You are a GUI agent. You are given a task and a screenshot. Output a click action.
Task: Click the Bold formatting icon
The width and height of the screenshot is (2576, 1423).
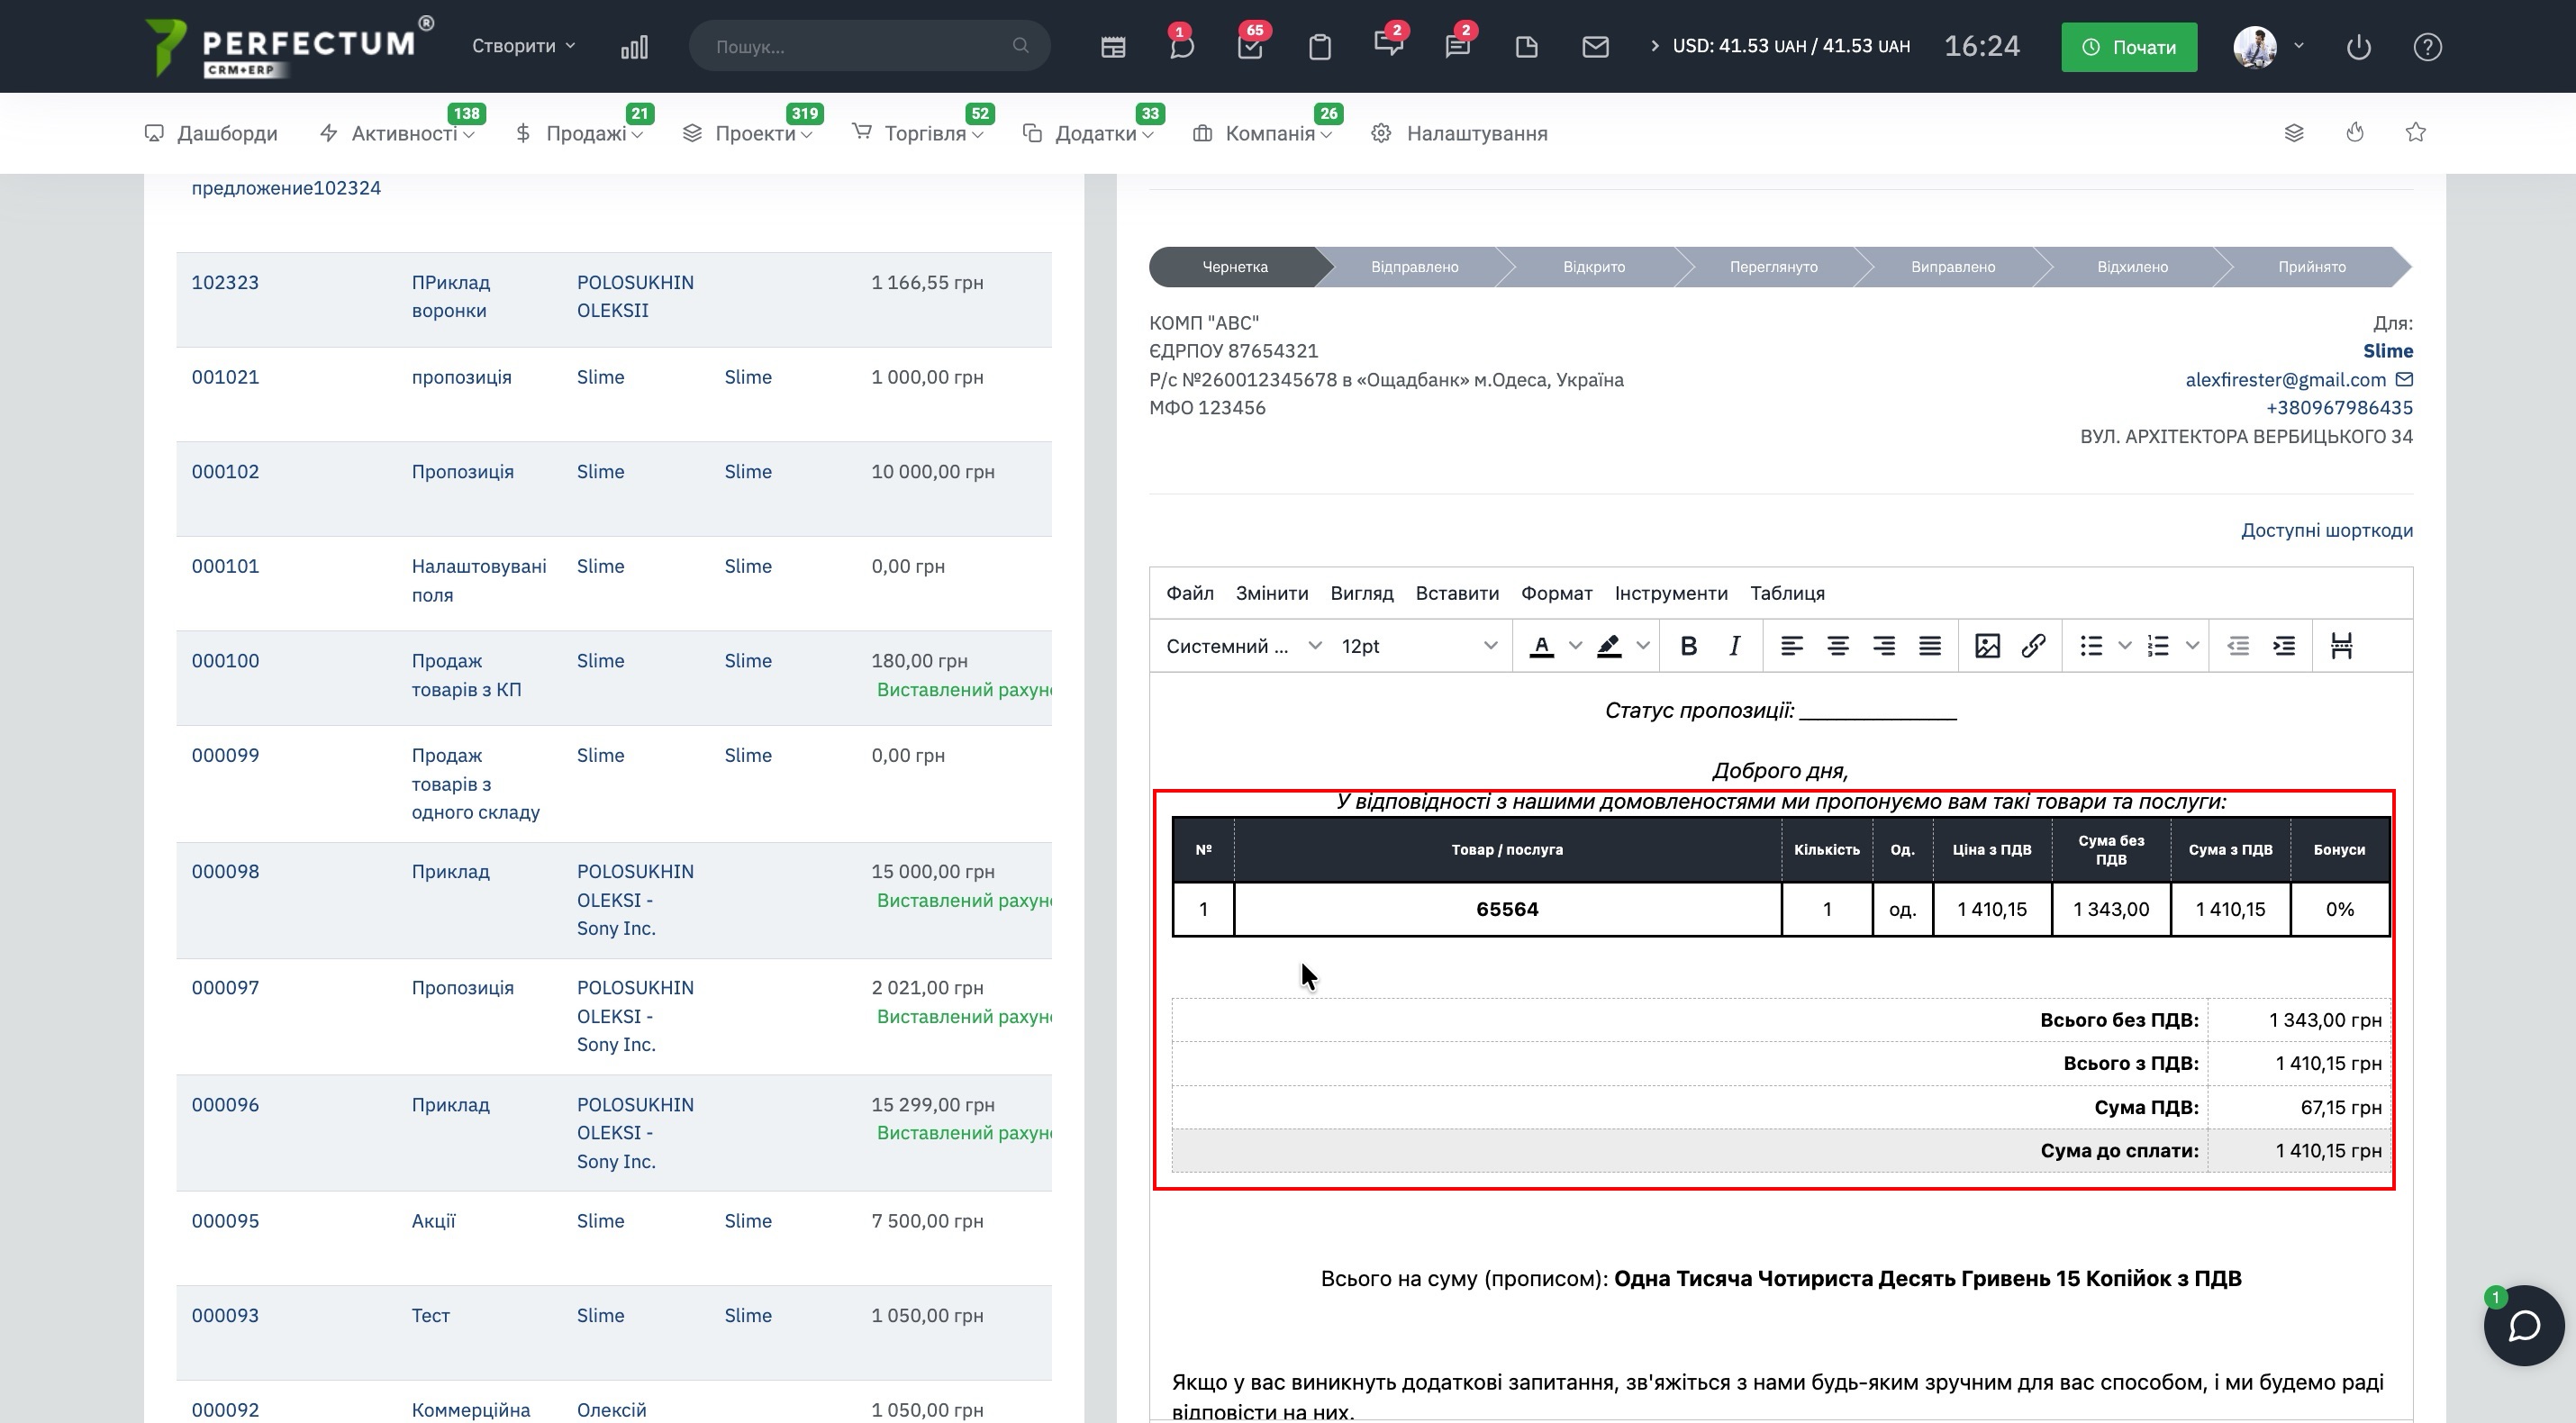point(1688,646)
